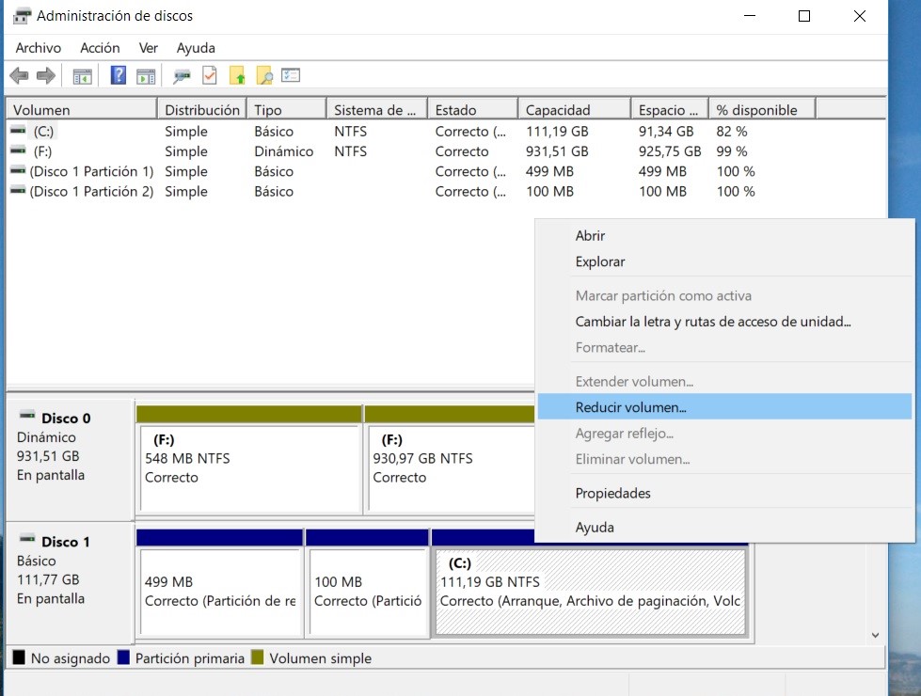The image size is (921, 696).
Task: Click the show/hide console tree icon
Action: (83, 76)
